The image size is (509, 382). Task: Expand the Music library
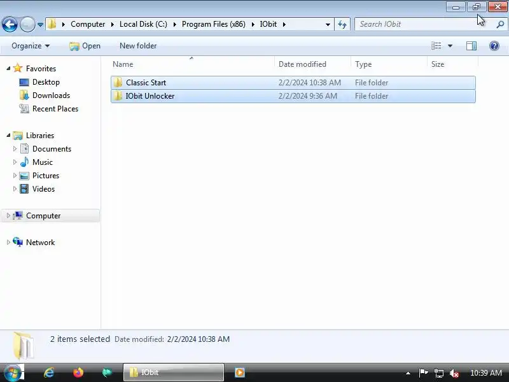point(15,162)
